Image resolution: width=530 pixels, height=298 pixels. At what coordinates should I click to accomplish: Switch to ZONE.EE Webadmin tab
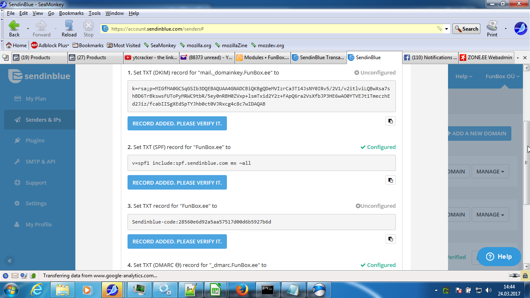487,58
